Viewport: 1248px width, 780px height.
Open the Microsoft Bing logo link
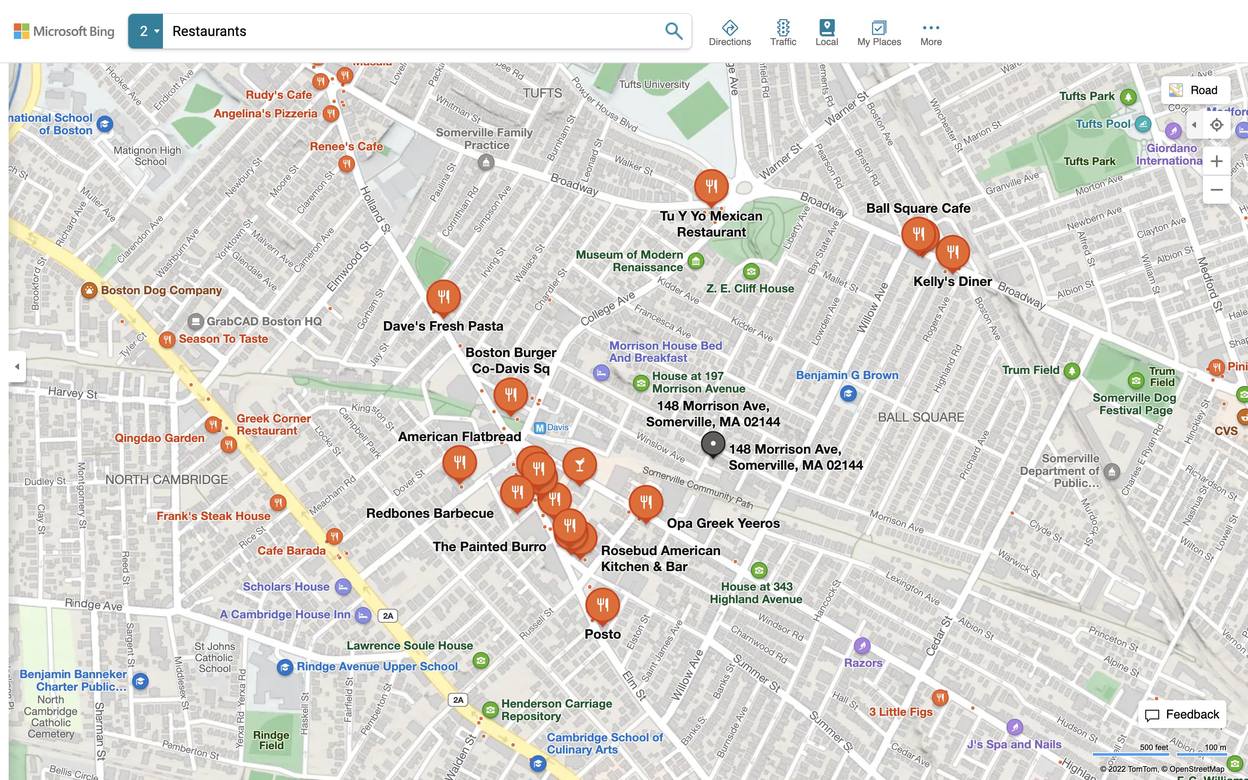click(x=64, y=31)
